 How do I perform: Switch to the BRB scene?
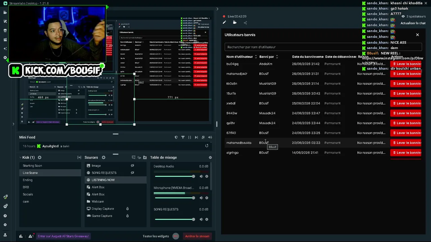(x=50, y=187)
